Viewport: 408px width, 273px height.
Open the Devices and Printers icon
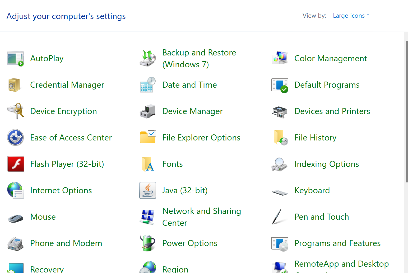pyautogui.click(x=279, y=112)
